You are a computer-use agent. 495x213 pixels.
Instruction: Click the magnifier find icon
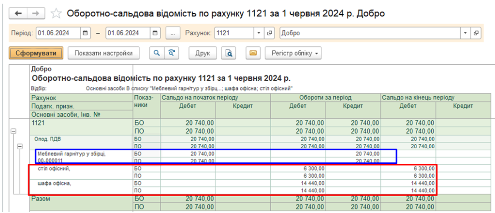tap(156, 53)
